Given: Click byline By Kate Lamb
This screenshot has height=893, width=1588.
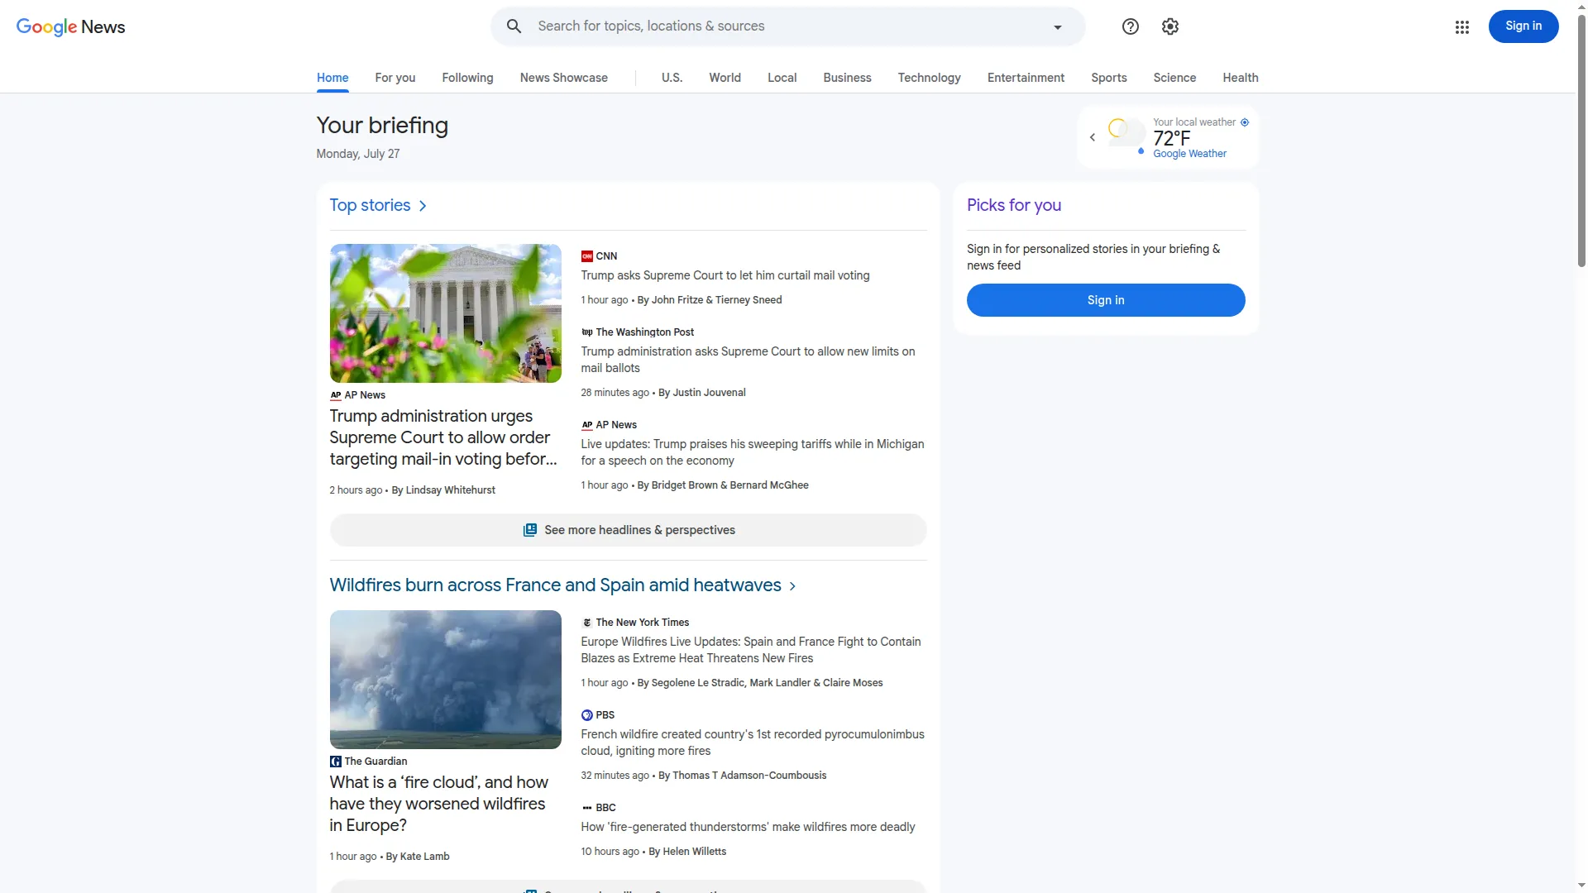Looking at the screenshot, I should coord(418,857).
